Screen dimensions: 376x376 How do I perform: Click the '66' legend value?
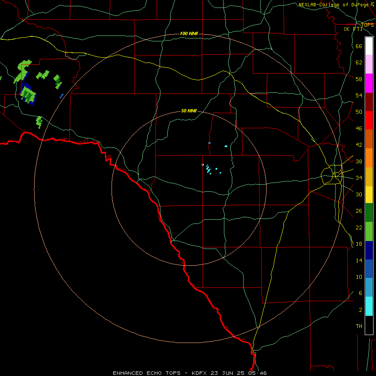click(359, 46)
